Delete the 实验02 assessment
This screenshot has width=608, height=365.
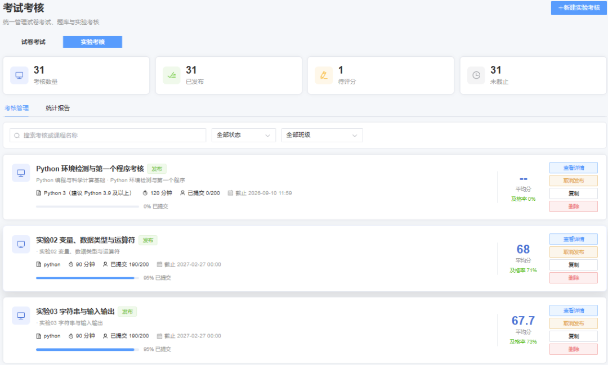[573, 278]
